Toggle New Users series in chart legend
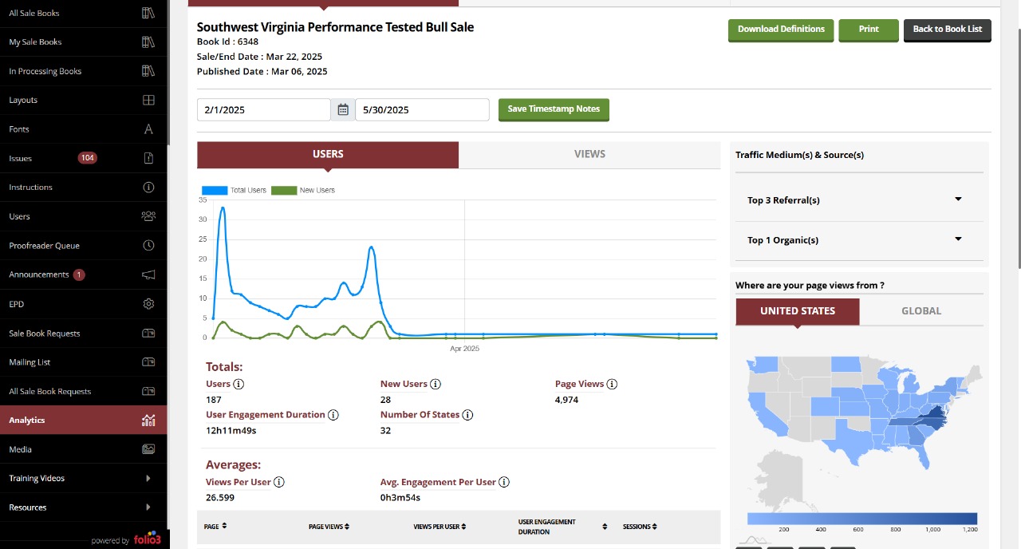The image size is (1021, 549). 303,191
